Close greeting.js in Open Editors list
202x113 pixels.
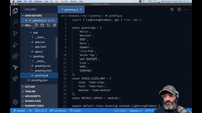pos(26,20)
